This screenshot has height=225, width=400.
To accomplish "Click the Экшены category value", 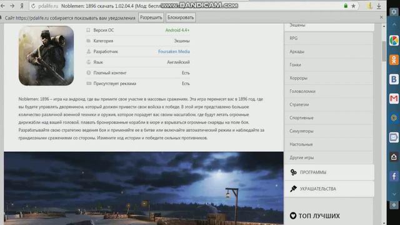I will pos(182,41).
